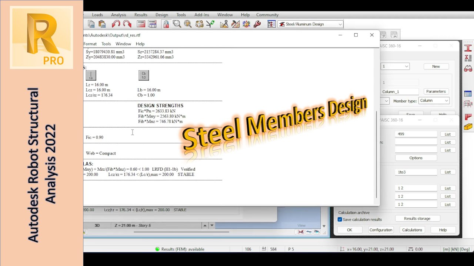The image size is (474, 266).
Task: Click the blue camera icon in view corner
Action: tap(317, 232)
